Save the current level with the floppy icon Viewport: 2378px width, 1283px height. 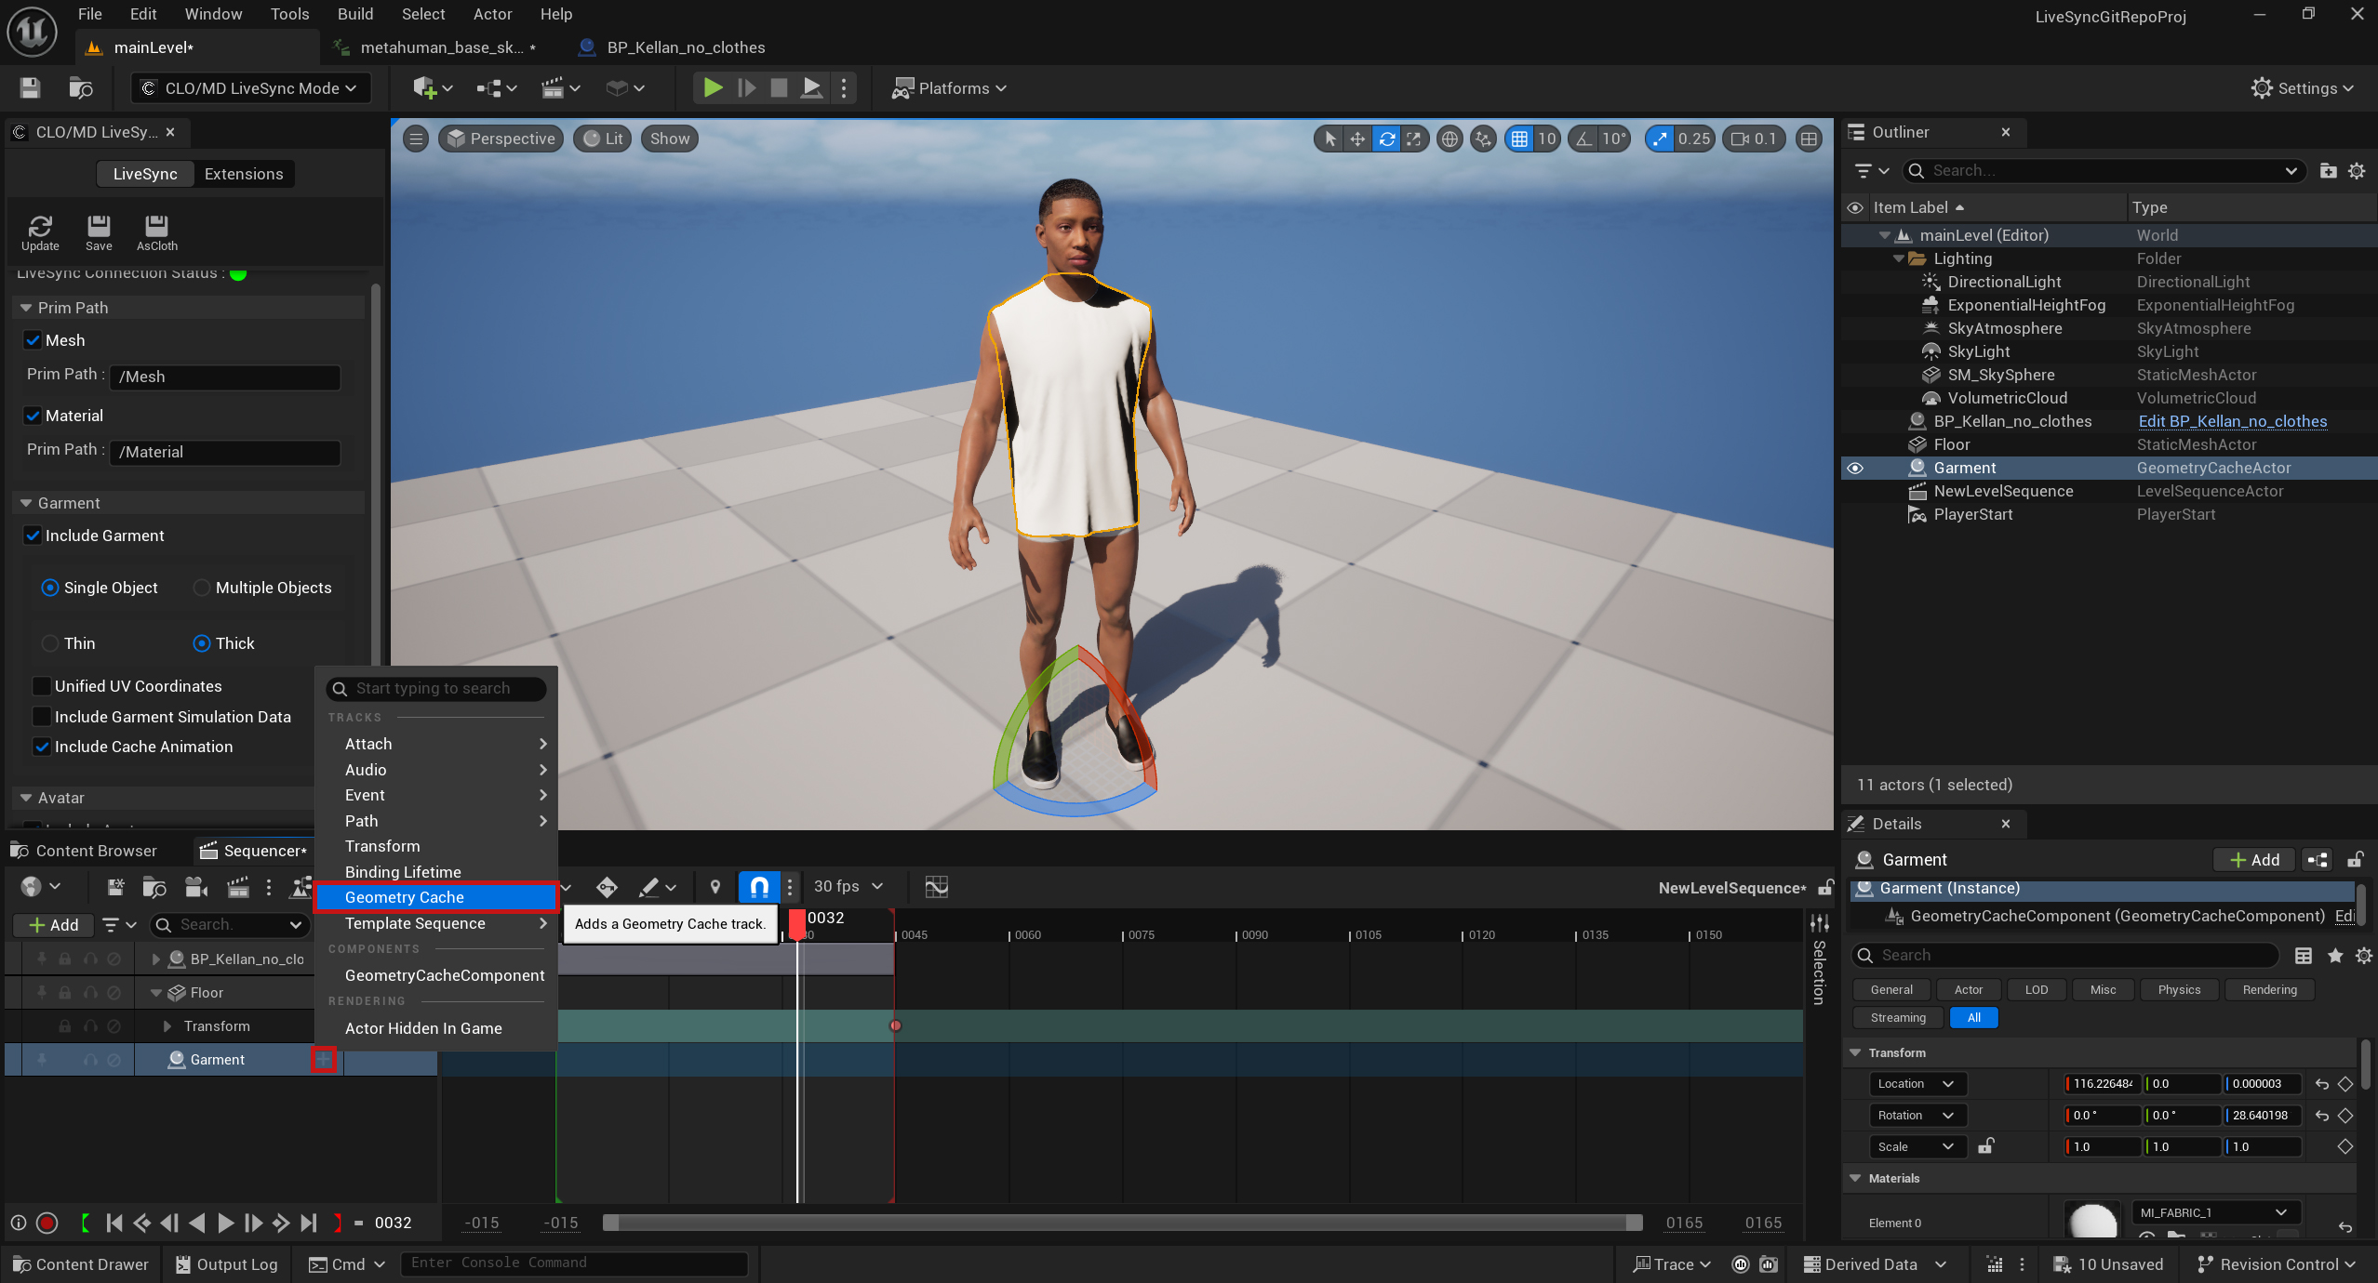point(30,88)
